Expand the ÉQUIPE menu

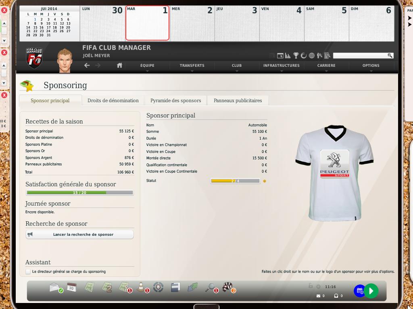point(147,66)
